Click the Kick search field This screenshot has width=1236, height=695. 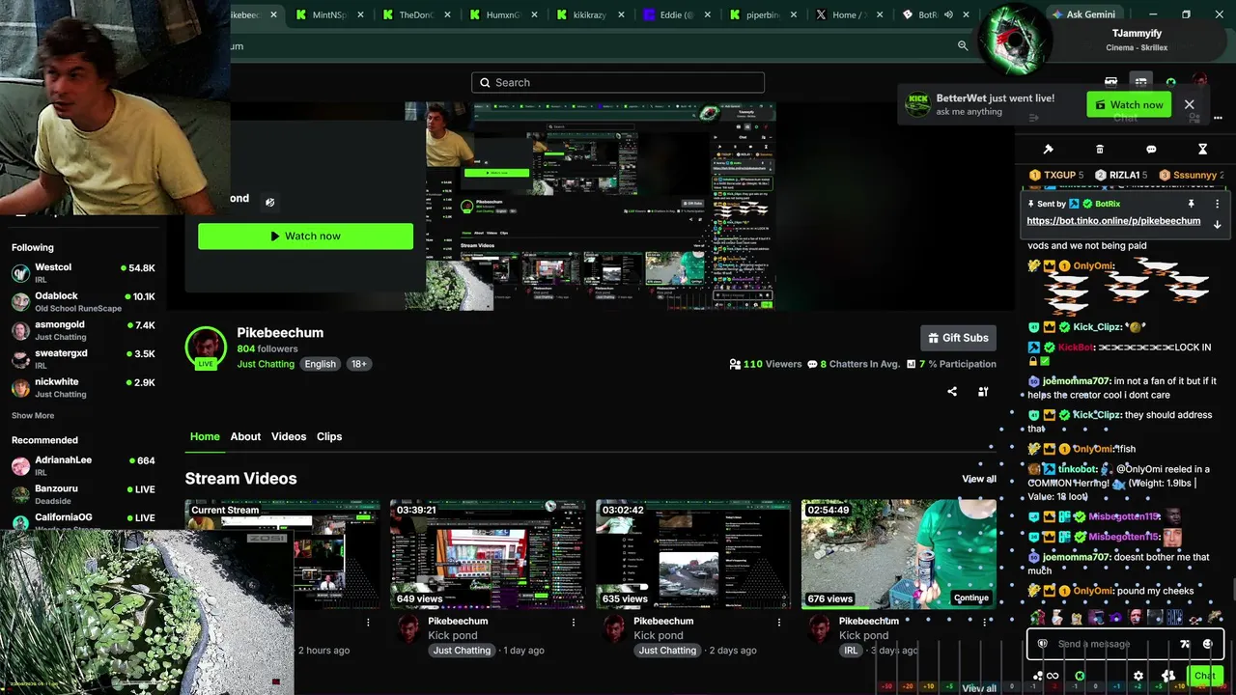point(618,82)
